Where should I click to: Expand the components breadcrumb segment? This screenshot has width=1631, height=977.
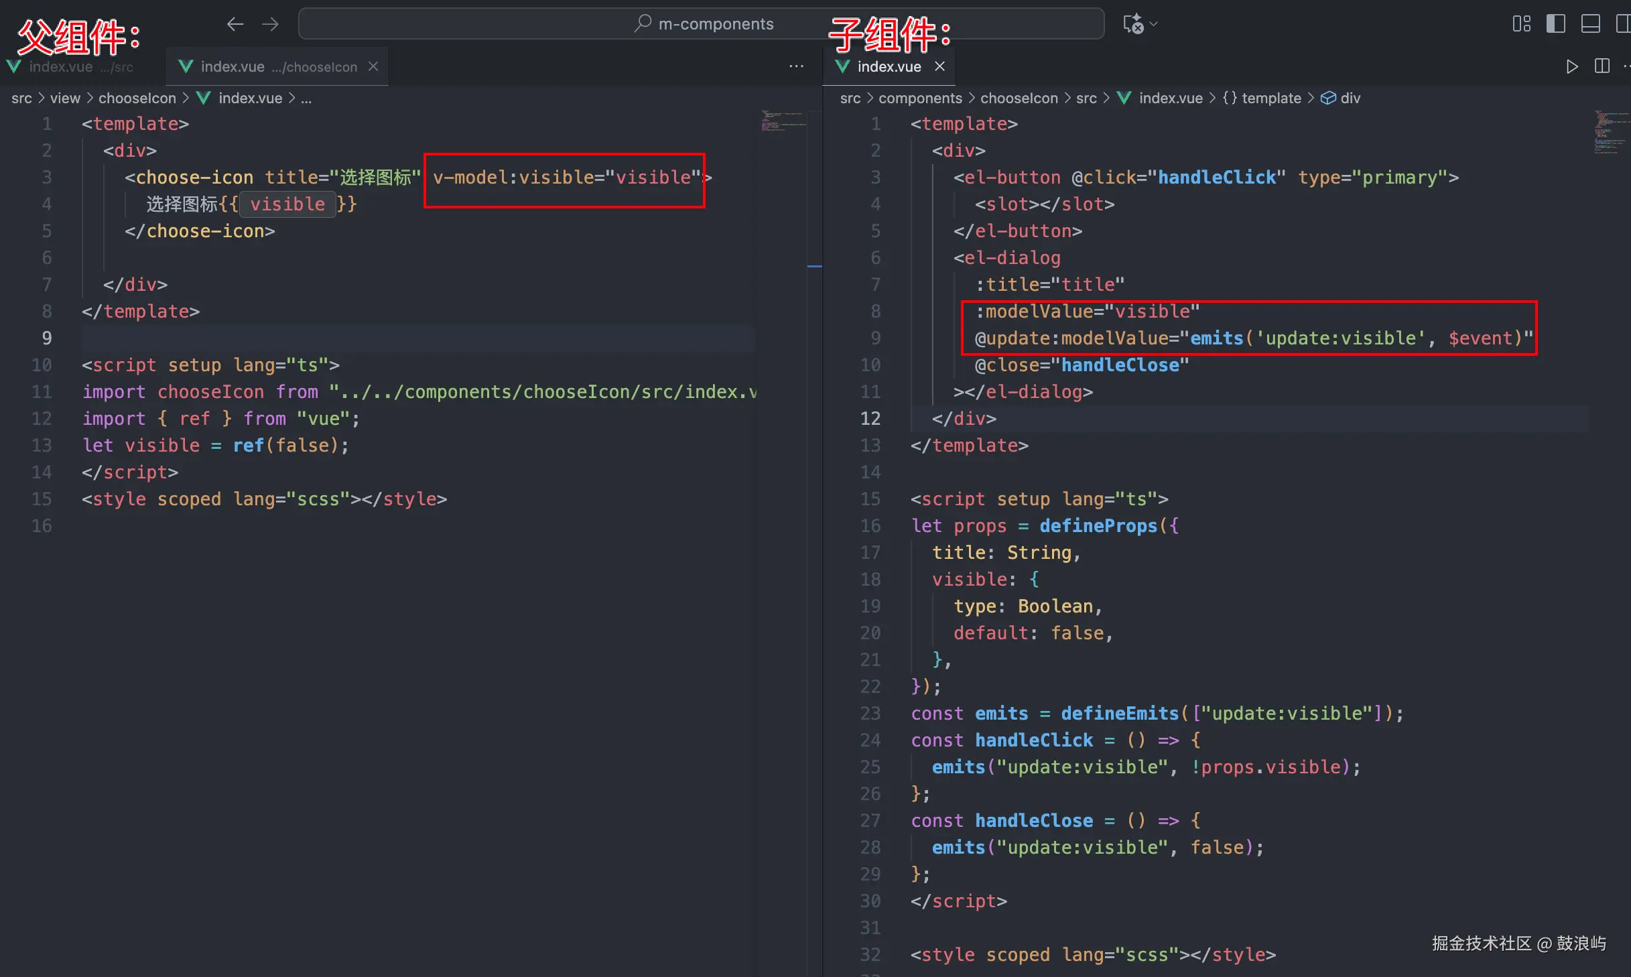tap(919, 99)
